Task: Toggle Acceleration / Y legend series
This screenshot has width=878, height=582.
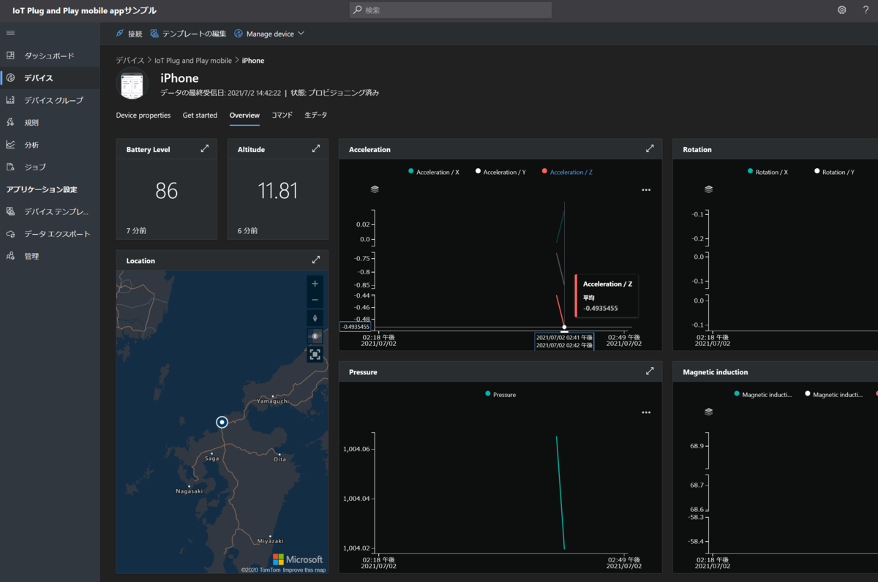Action: (500, 172)
